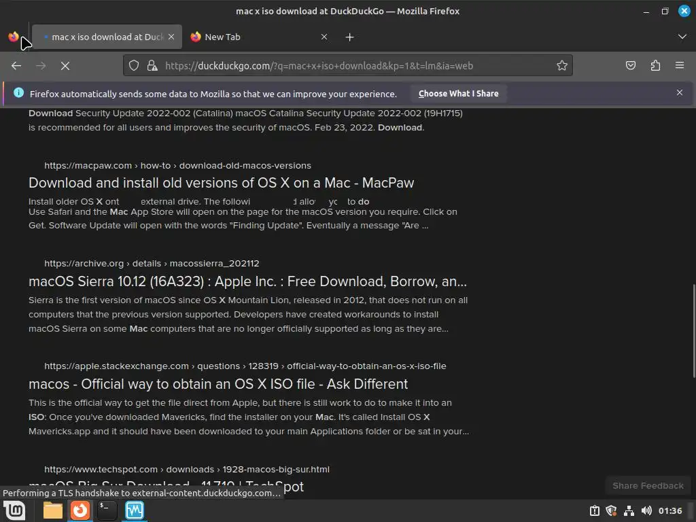Open Firefox application hamburger menu
Image resolution: width=696 pixels, height=522 pixels.
(x=680, y=66)
